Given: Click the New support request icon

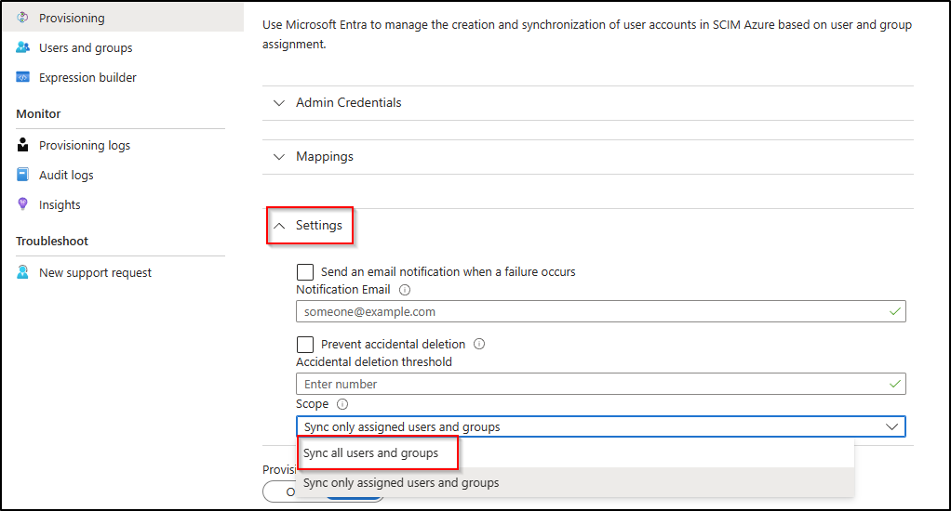Looking at the screenshot, I should [x=23, y=272].
